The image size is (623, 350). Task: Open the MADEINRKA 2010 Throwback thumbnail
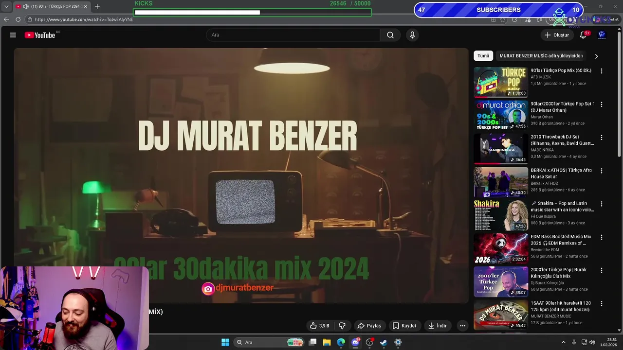point(501,149)
